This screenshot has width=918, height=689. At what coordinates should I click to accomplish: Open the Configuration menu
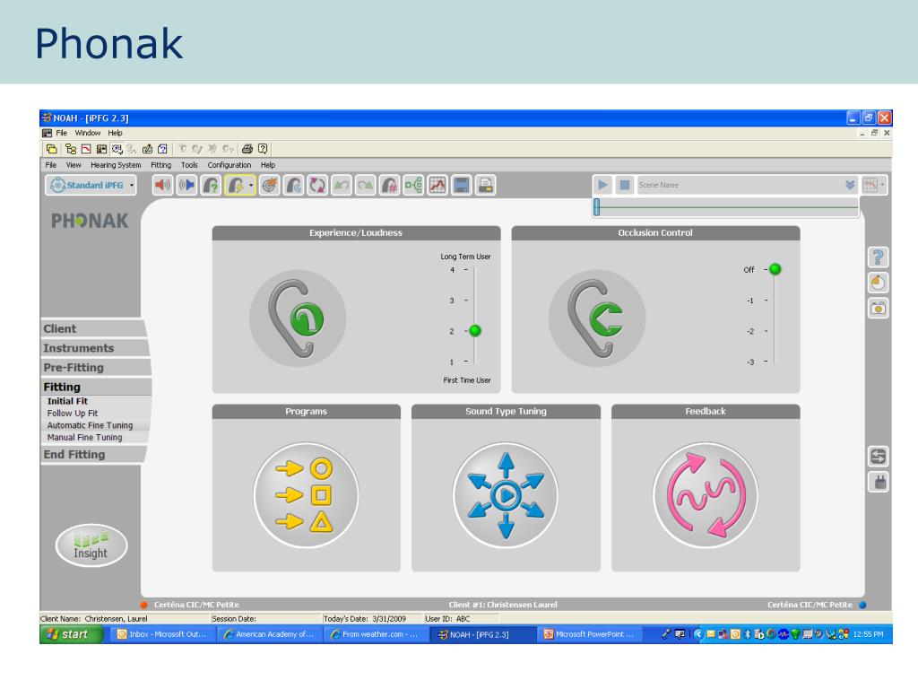tap(229, 165)
